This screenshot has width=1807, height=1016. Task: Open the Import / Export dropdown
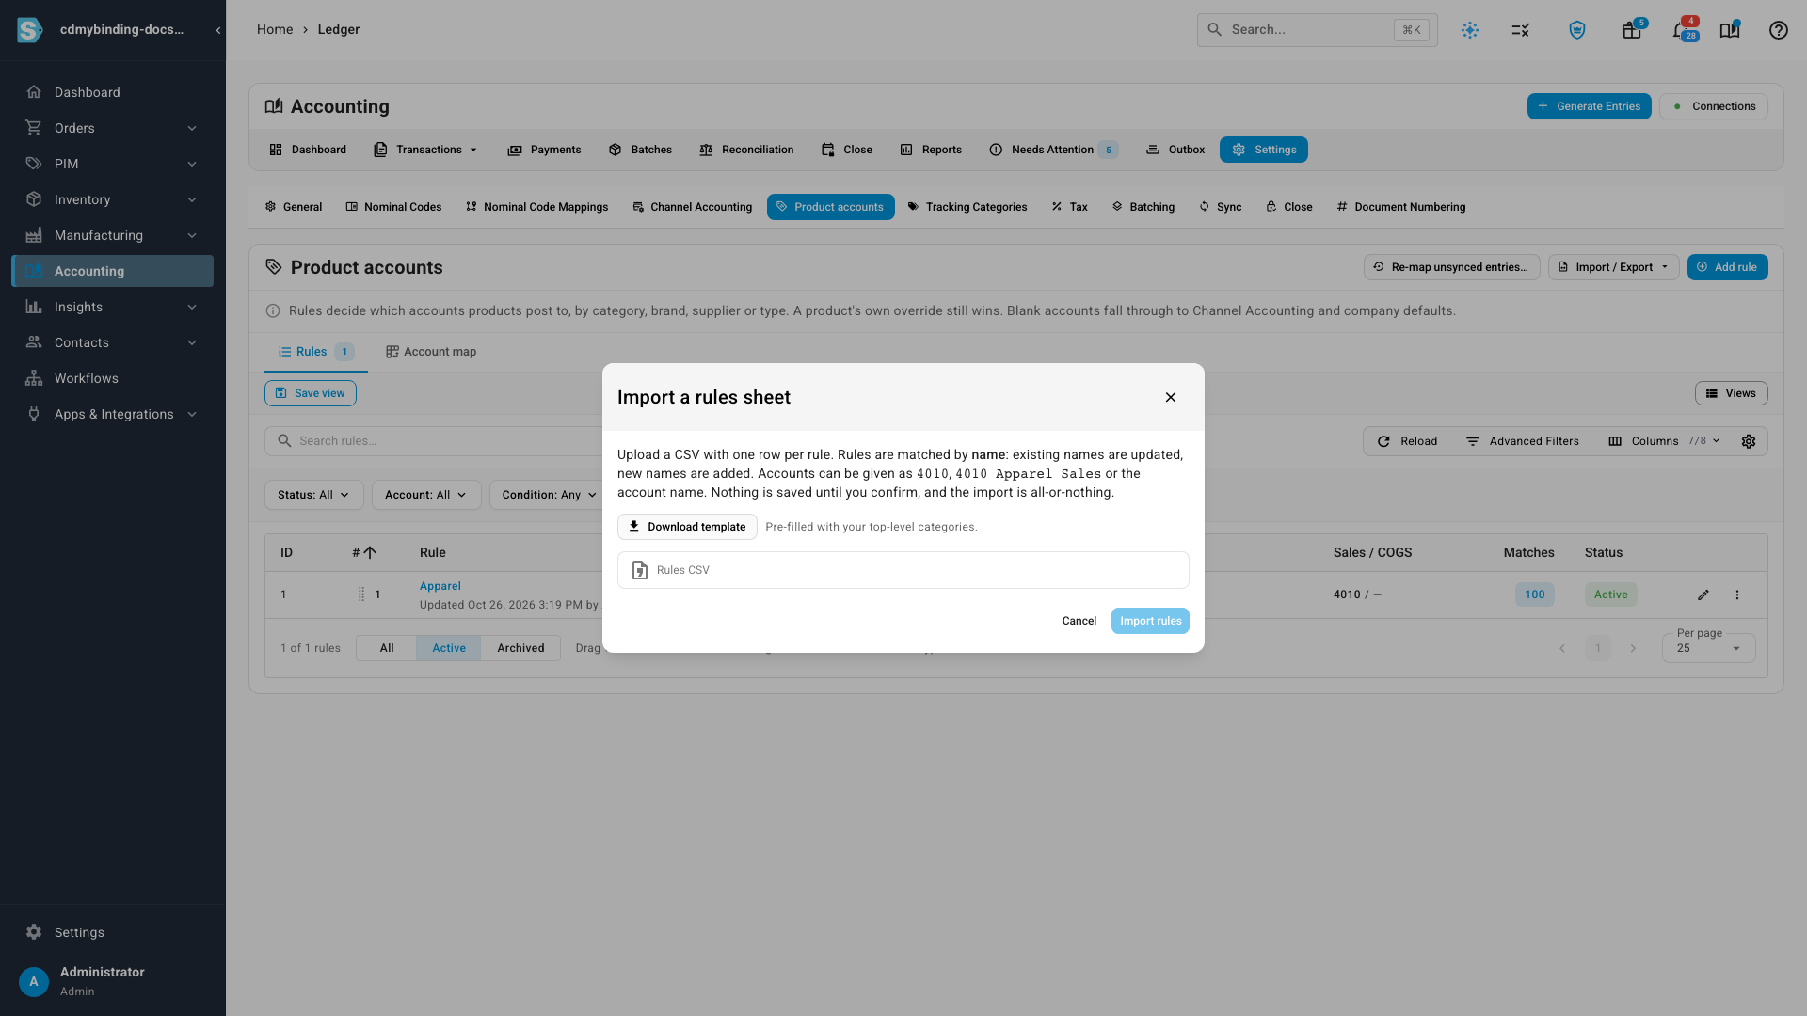[x=1613, y=267]
